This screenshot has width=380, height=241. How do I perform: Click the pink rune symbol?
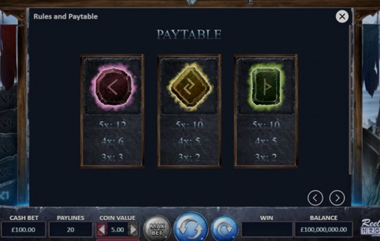[113, 87]
